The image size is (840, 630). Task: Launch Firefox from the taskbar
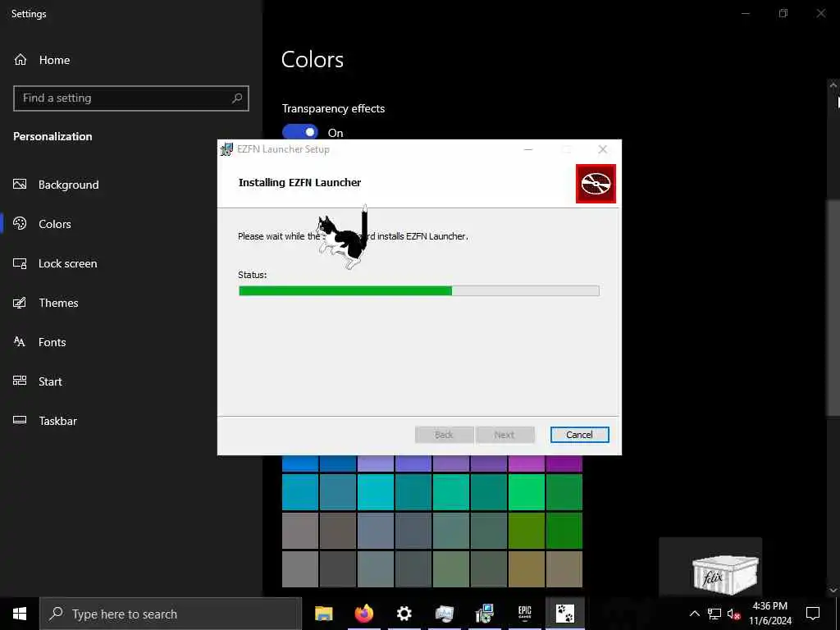[x=364, y=614]
